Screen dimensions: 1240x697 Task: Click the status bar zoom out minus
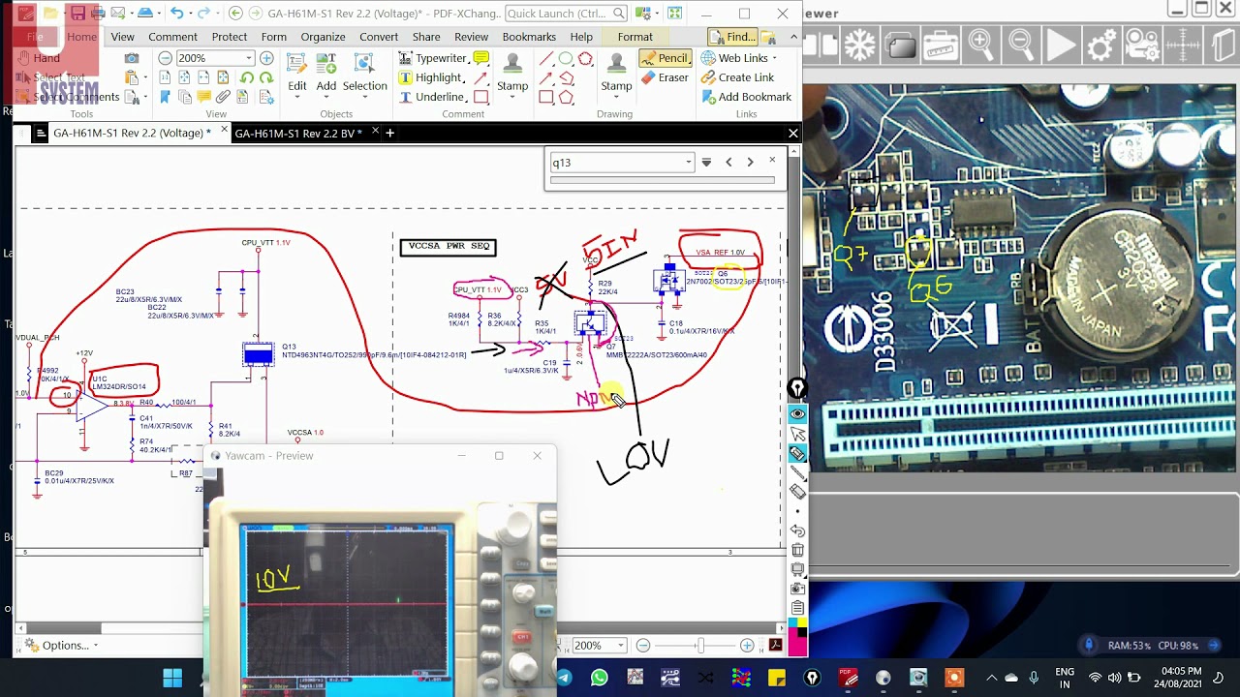point(643,646)
